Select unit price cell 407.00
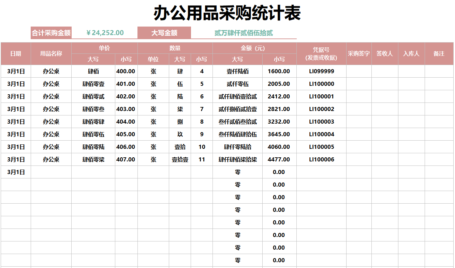 coord(126,159)
